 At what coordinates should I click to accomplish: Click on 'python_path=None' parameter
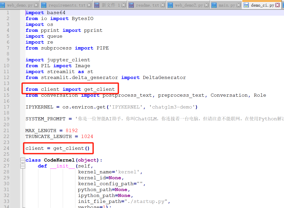pos(103,190)
